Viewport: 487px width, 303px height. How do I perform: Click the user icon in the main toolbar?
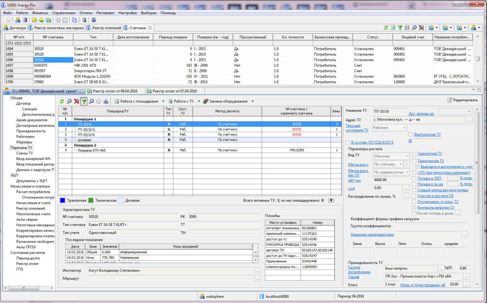18,20
